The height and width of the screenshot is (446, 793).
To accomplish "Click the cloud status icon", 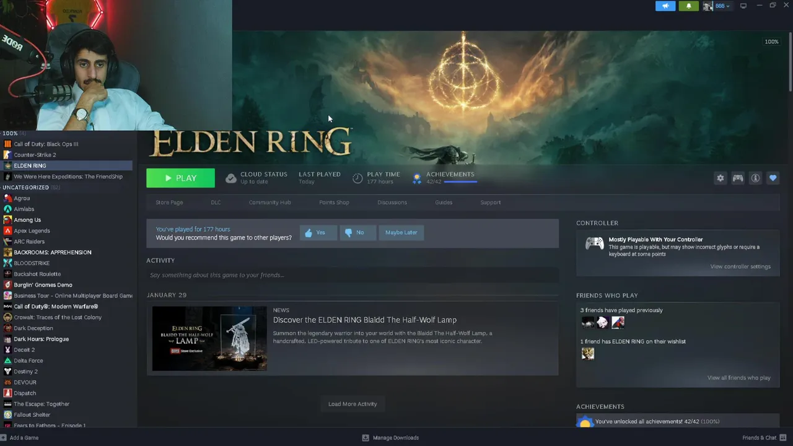I will tap(230, 178).
